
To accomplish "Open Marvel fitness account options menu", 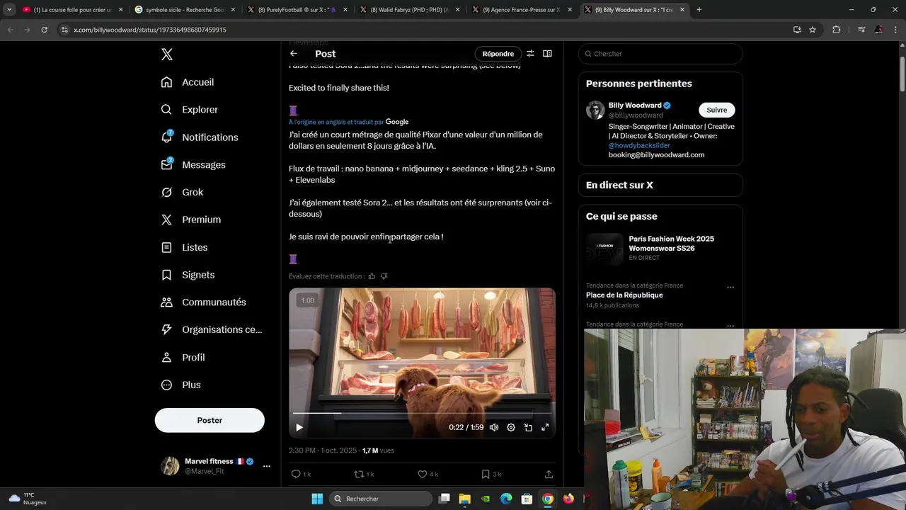I will 267,466.
